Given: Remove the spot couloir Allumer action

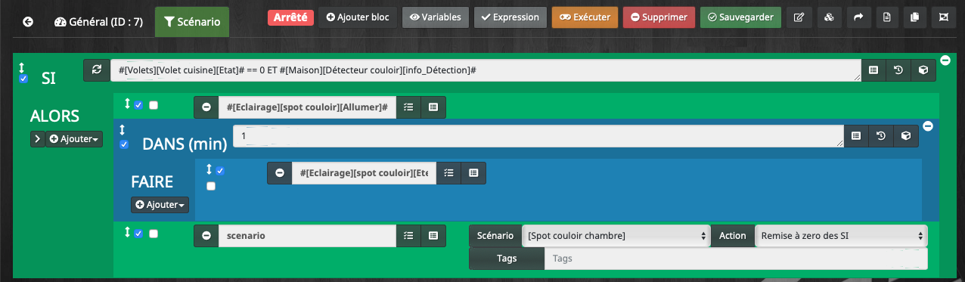Looking at the screenshot, I should [206, 107].
